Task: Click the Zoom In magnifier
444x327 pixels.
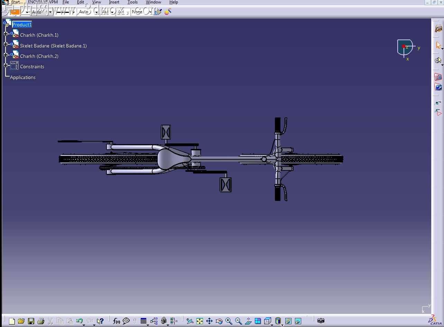Action: (229, 321)
